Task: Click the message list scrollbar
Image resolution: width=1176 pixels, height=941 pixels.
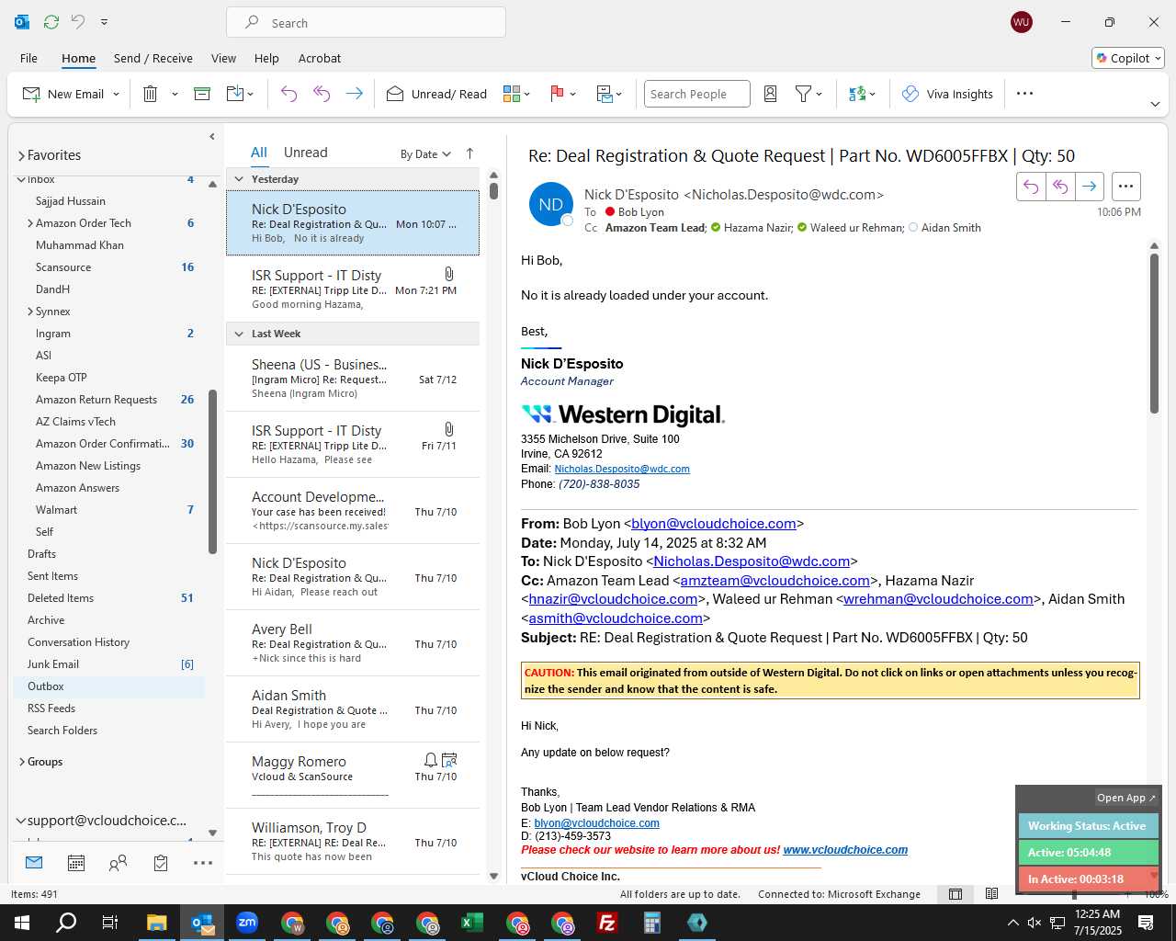Action: tap(493, 190)
